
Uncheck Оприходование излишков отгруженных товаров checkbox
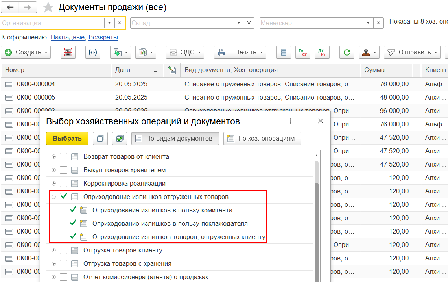[x=64, y=197]
